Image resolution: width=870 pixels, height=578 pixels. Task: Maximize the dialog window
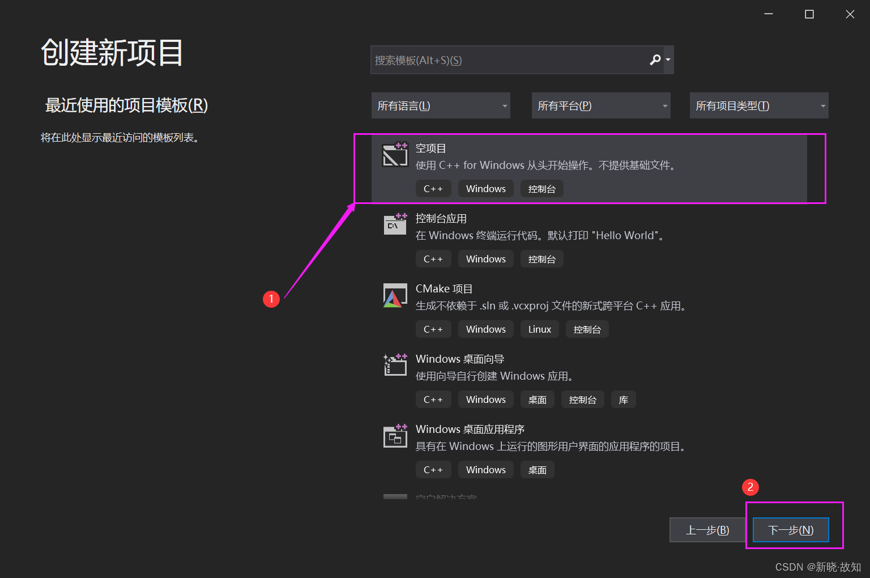[809, 14]
